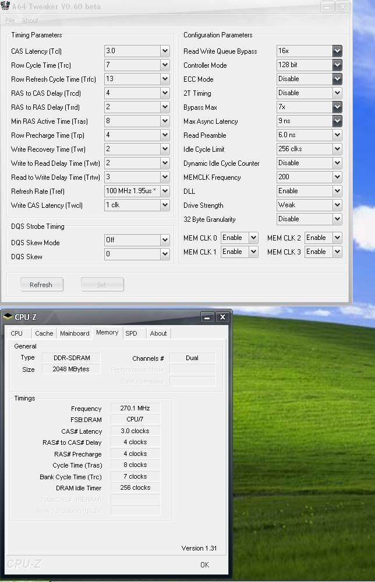
Task: Open the DQS Skew value dropdown
Action: (165, 254)
